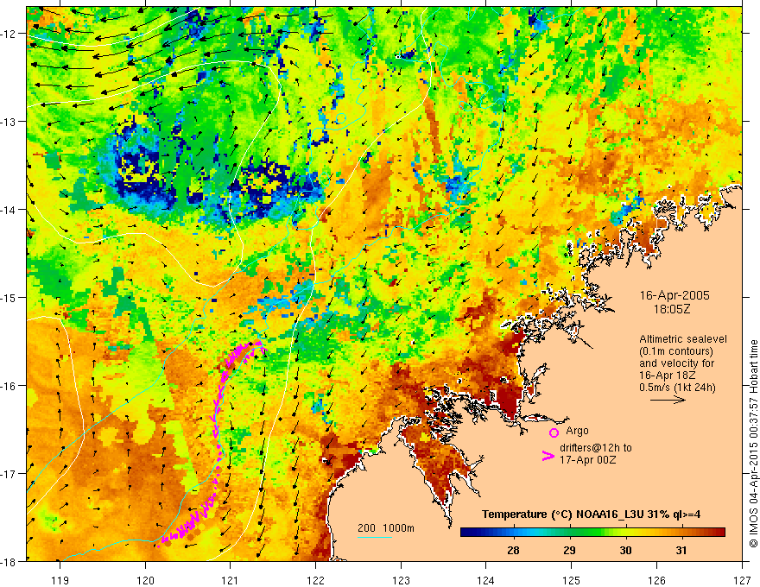Click the latitude axis label -14
760x587 pixels.
click(x=8, y=210)
